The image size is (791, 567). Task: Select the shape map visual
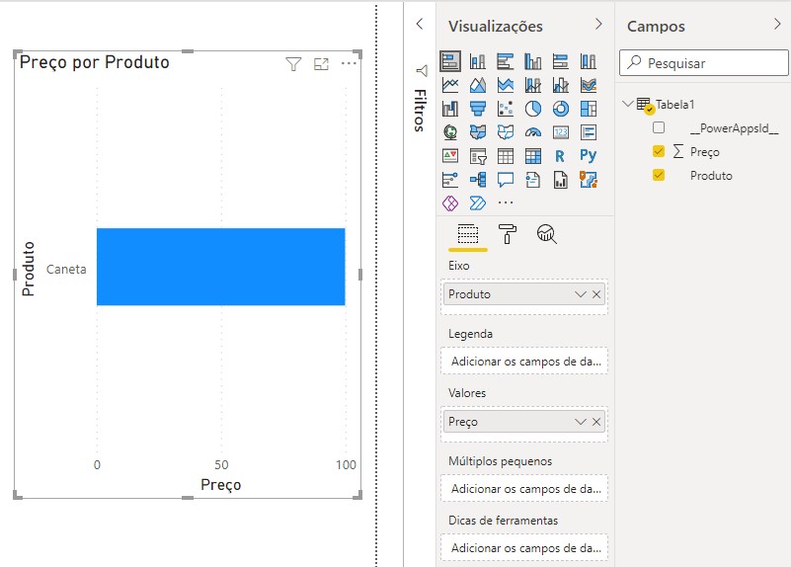pyautogui.click(x=506, y=132)
